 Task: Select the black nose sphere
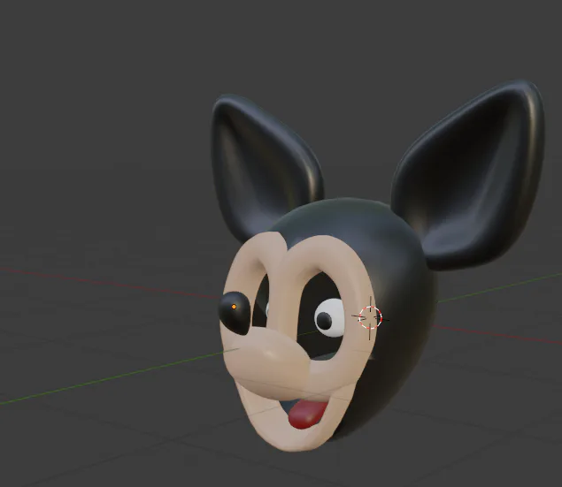[x=234, y=313]
